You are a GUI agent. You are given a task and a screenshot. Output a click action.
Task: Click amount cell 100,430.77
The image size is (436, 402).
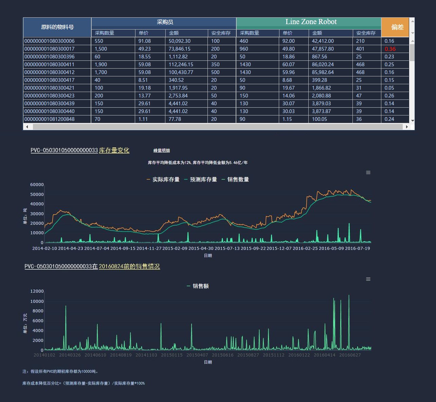(x=181, y=72)
